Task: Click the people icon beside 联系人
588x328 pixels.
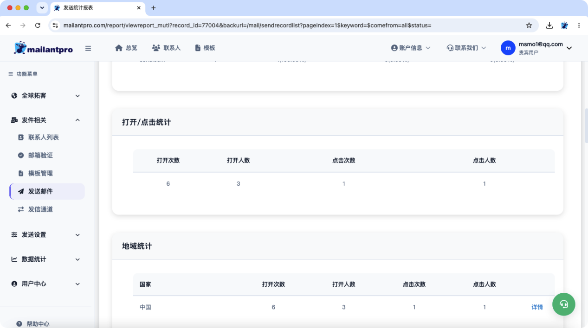Action: pos(156,48)
